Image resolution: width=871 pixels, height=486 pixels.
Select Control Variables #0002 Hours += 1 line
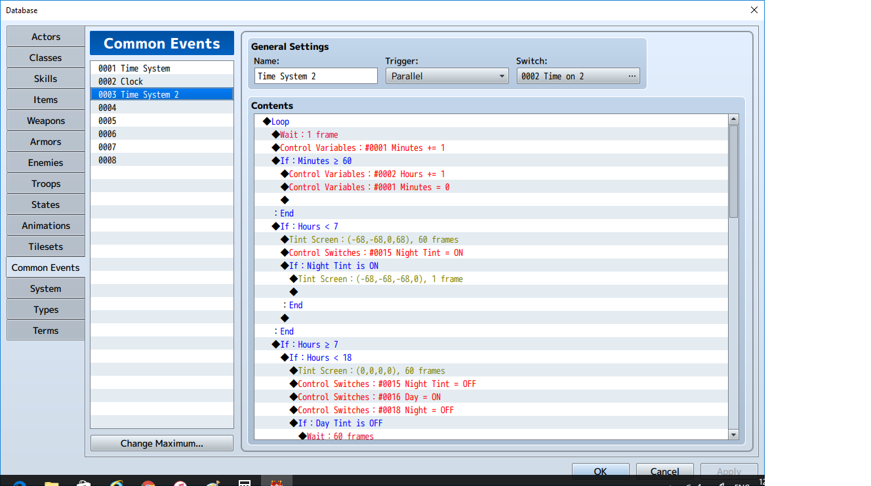(491, 174)
